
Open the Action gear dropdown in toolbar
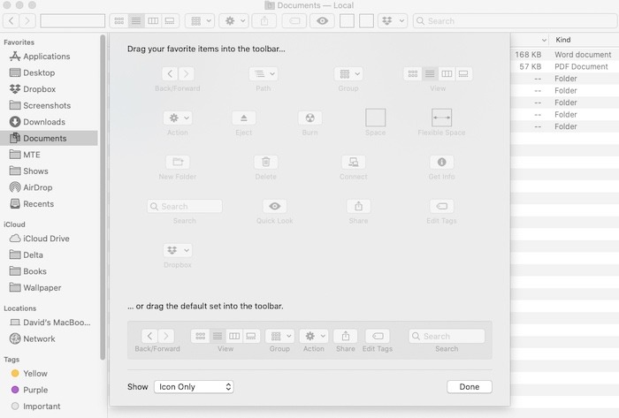click(234, 21)
